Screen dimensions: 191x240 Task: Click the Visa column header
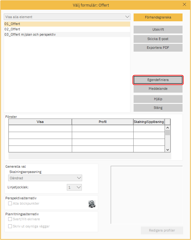tap(40, 122)
